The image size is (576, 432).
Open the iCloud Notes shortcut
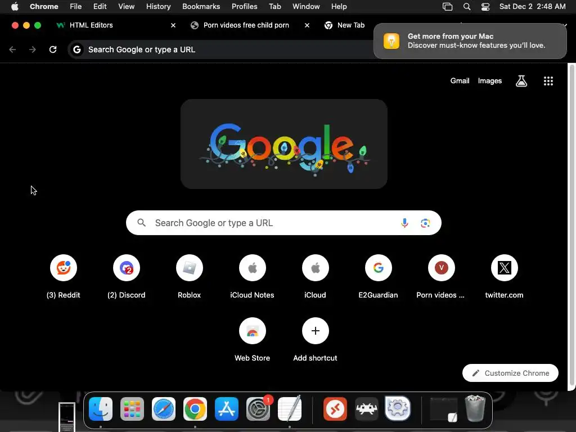(x=253, y=268)
